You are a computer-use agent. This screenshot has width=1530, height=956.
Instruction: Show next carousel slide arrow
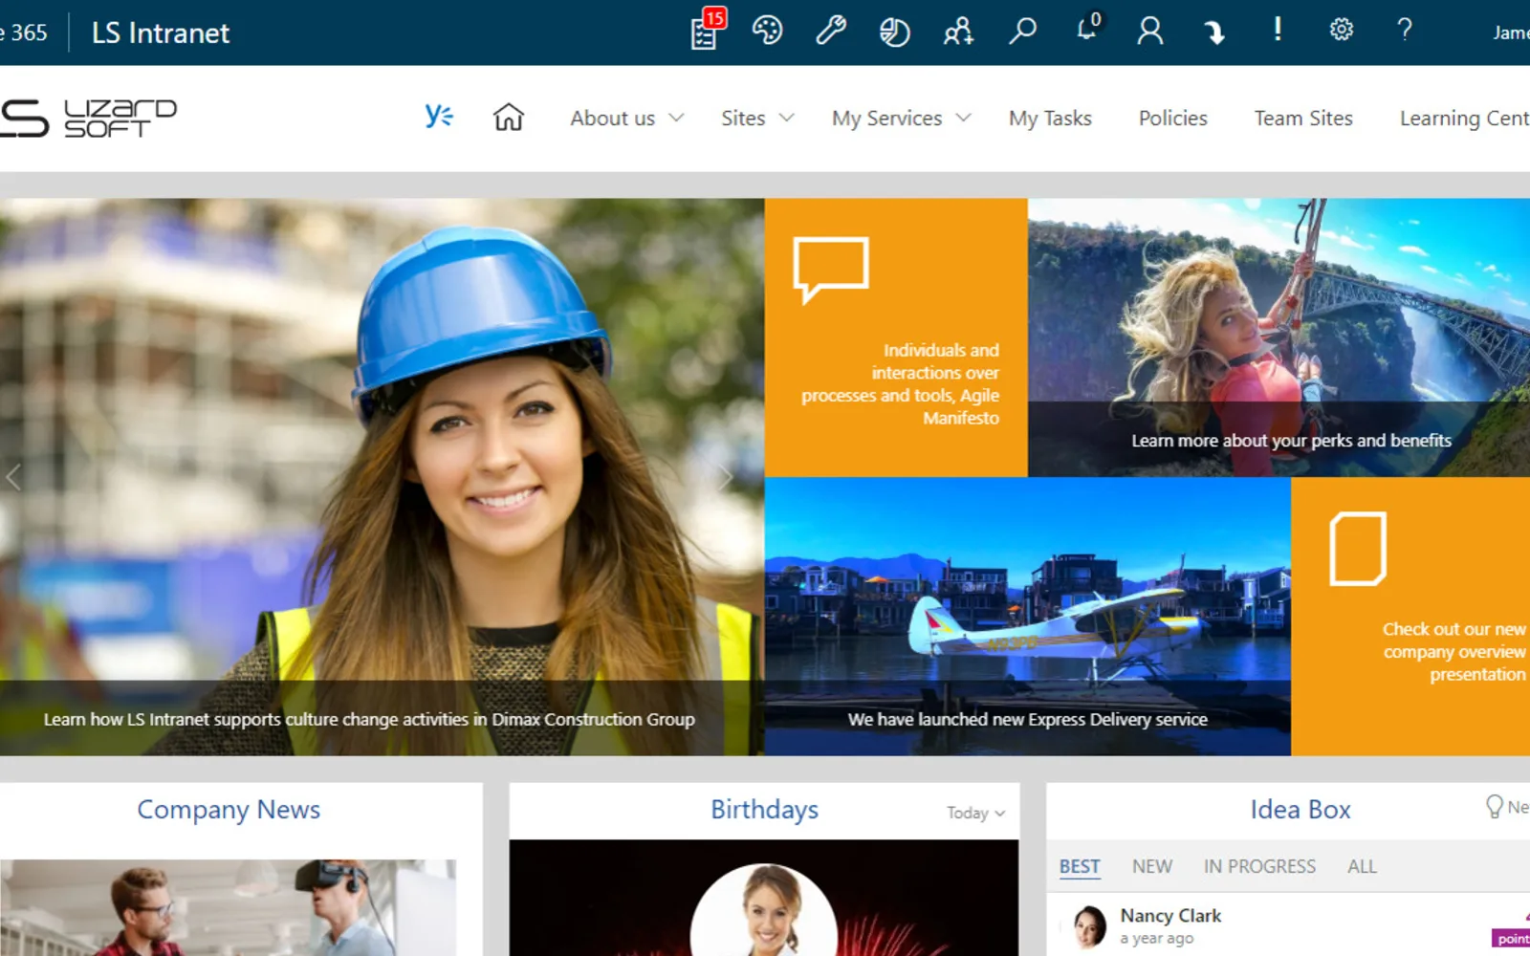[x=726, y=477]
